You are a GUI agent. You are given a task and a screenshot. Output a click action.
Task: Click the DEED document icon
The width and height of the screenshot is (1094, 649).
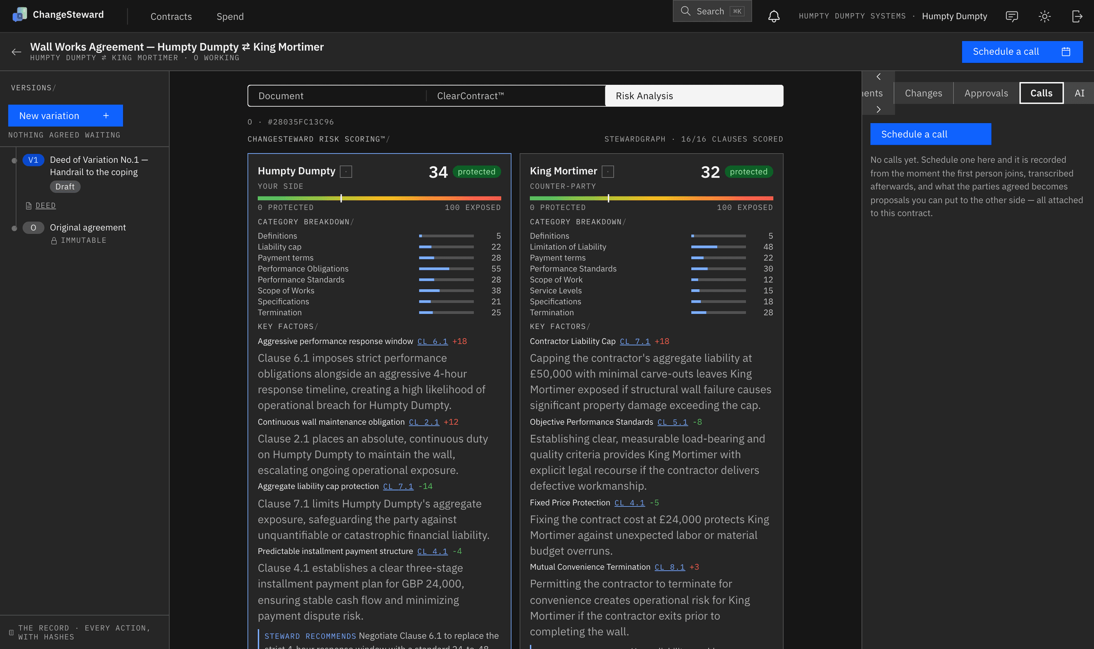[29, 205]
